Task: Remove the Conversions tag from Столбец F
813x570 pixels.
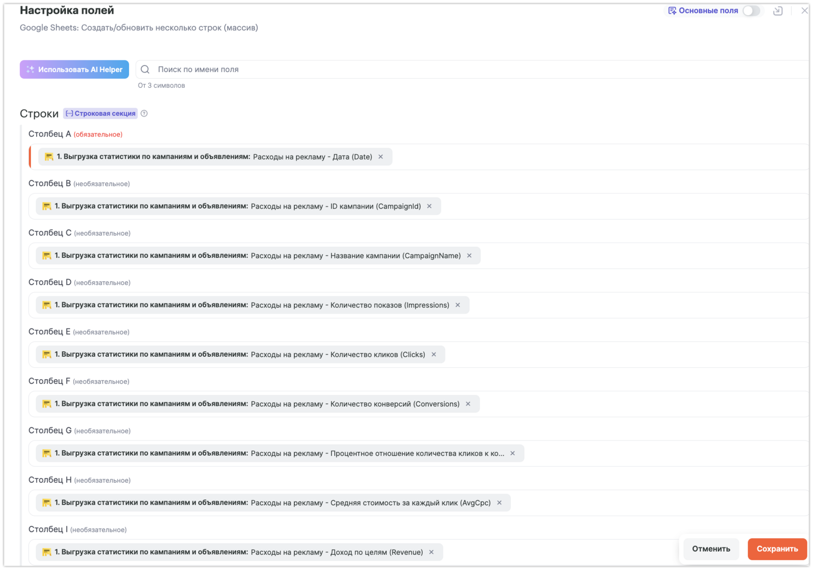Action: (468, 404)
